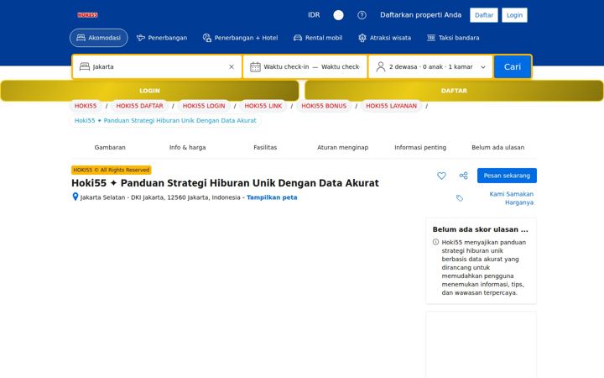Click the share icon
The image size is (604, 378).
click(463, 176)
